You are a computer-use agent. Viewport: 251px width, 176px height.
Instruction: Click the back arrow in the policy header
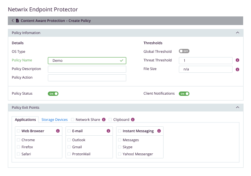tap(13, 21)
